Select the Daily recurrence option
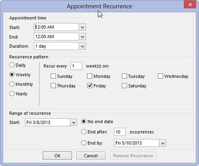Viewport: 199px width, 166px height. pos(12,65)
